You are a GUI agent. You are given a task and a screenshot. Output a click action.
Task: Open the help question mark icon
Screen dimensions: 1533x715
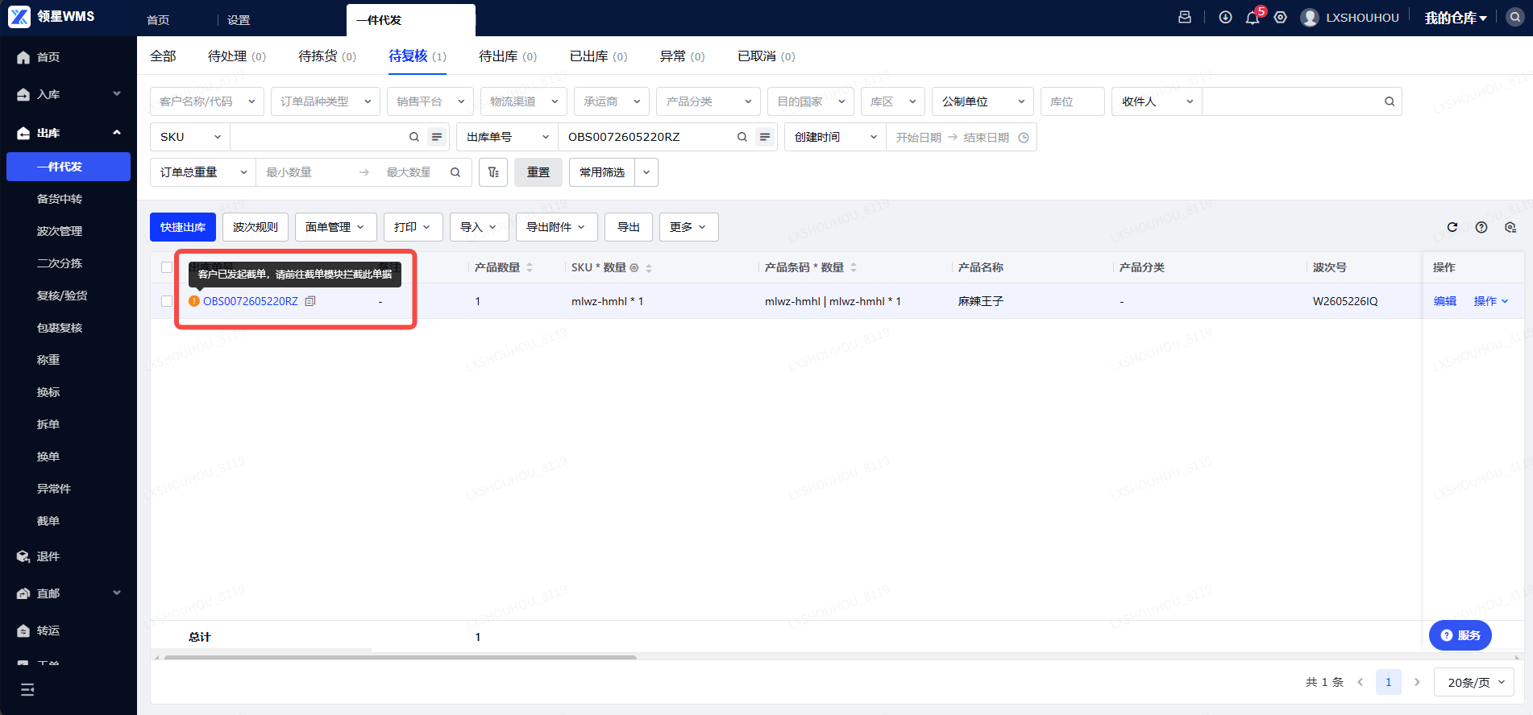click(x=1481, y=227)
